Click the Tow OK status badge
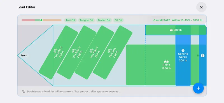224x103 pixels. coord(71,20)
